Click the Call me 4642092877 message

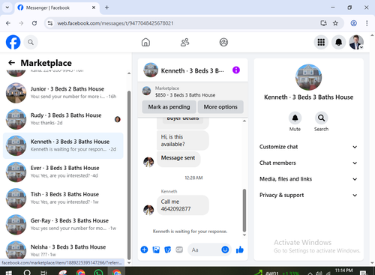183,205
